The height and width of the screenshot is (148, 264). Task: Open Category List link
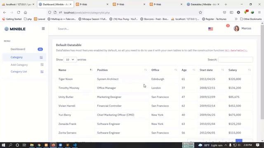(x=19, y=72)
